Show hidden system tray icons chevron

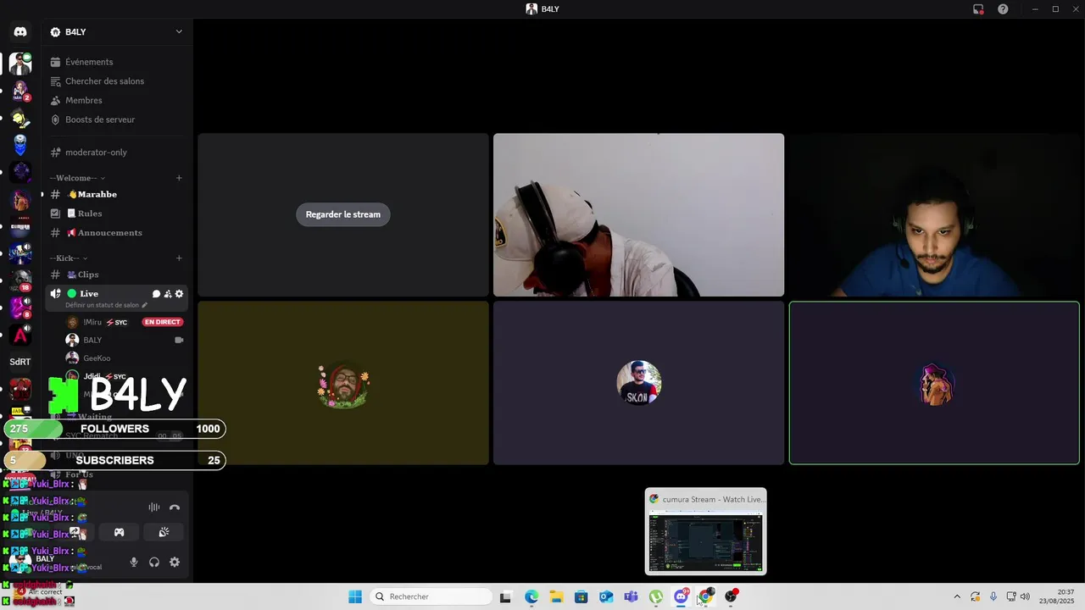point(957,596)
